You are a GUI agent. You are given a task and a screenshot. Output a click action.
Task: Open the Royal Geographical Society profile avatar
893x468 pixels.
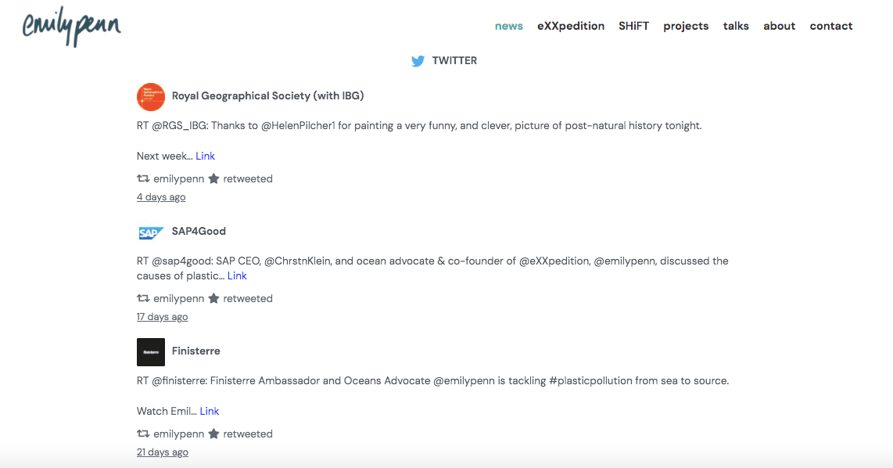point(150,96)
